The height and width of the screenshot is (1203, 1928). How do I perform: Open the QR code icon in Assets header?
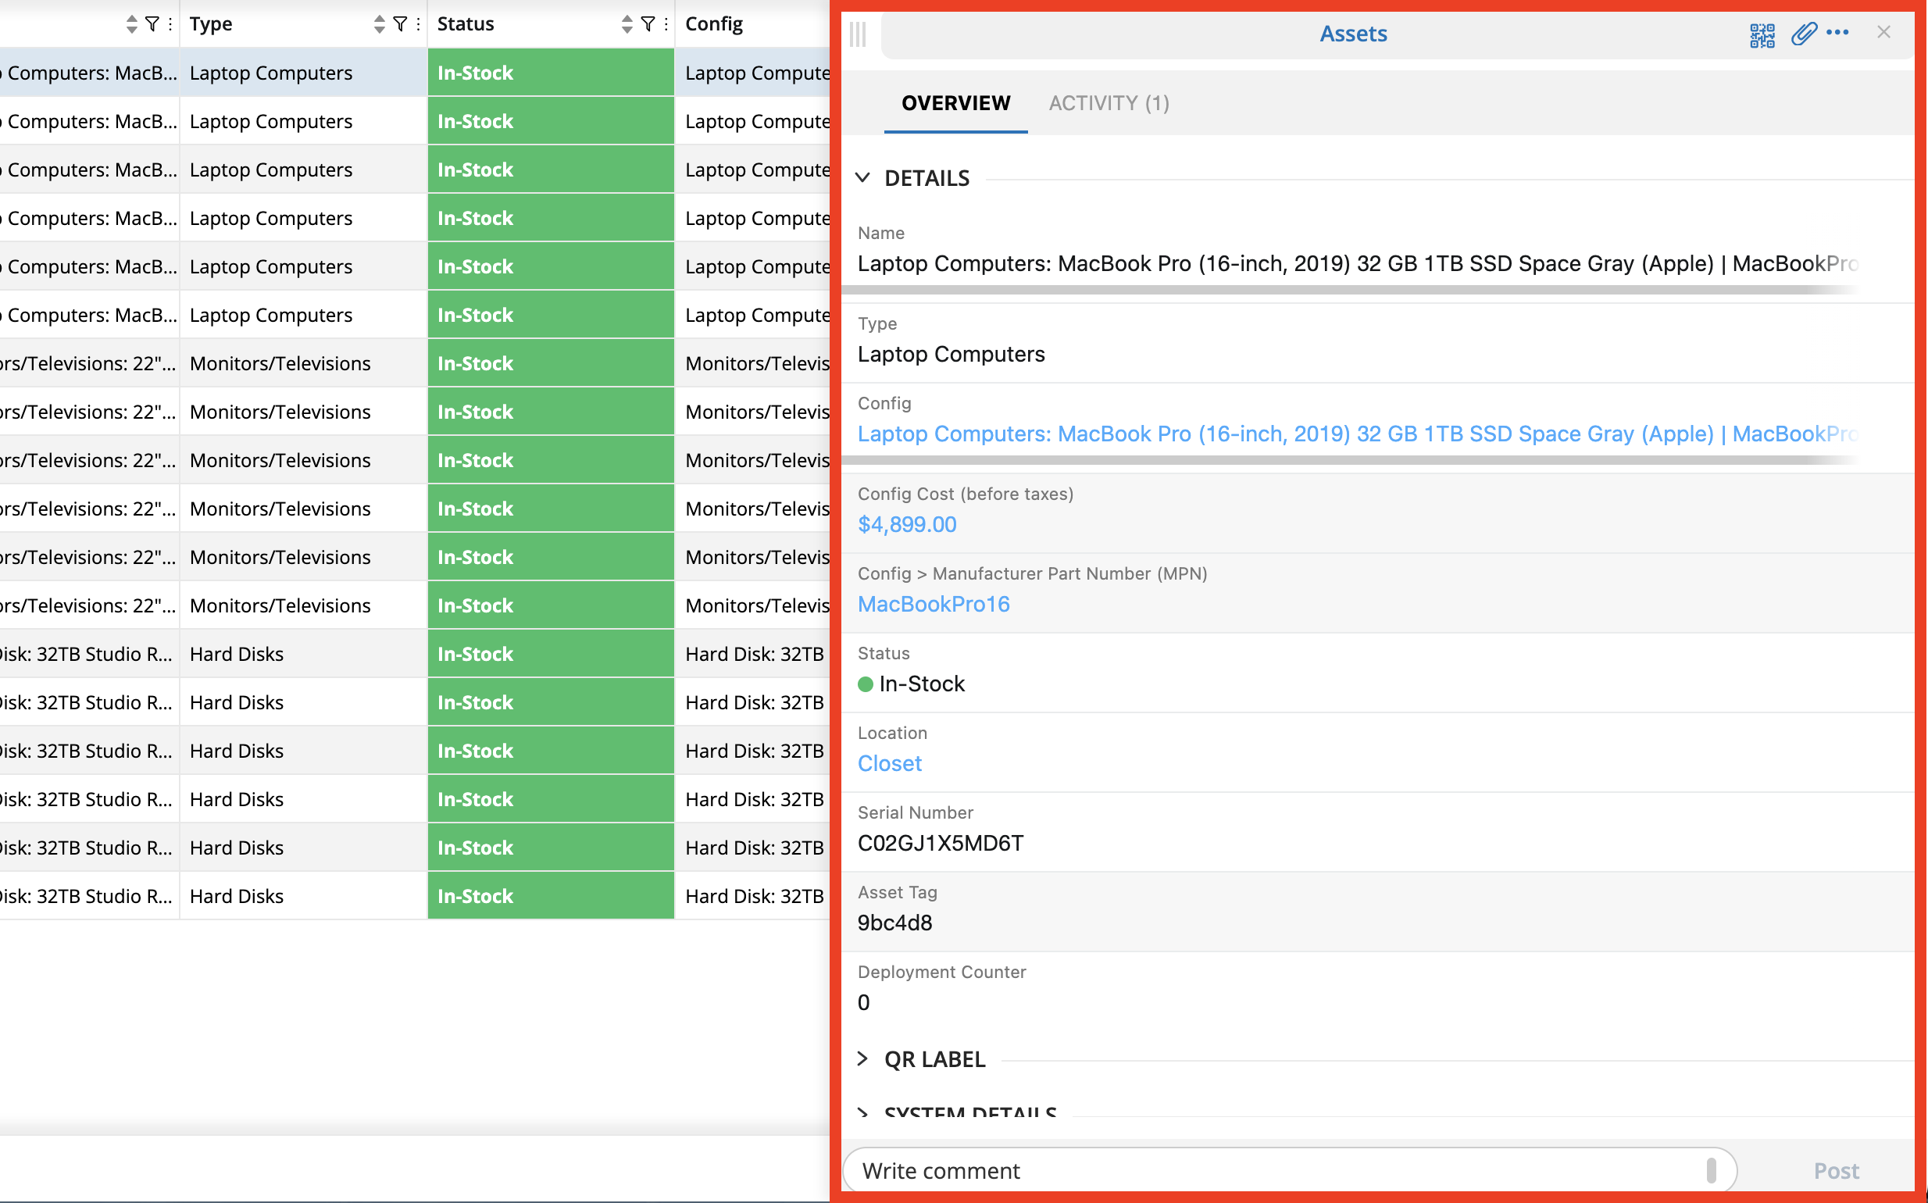coord(1761,34)
